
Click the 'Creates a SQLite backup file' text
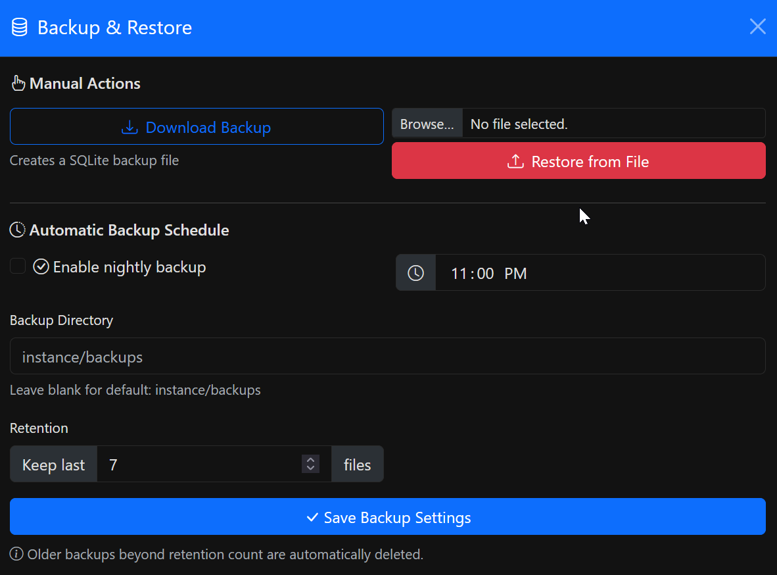[94, 161]
